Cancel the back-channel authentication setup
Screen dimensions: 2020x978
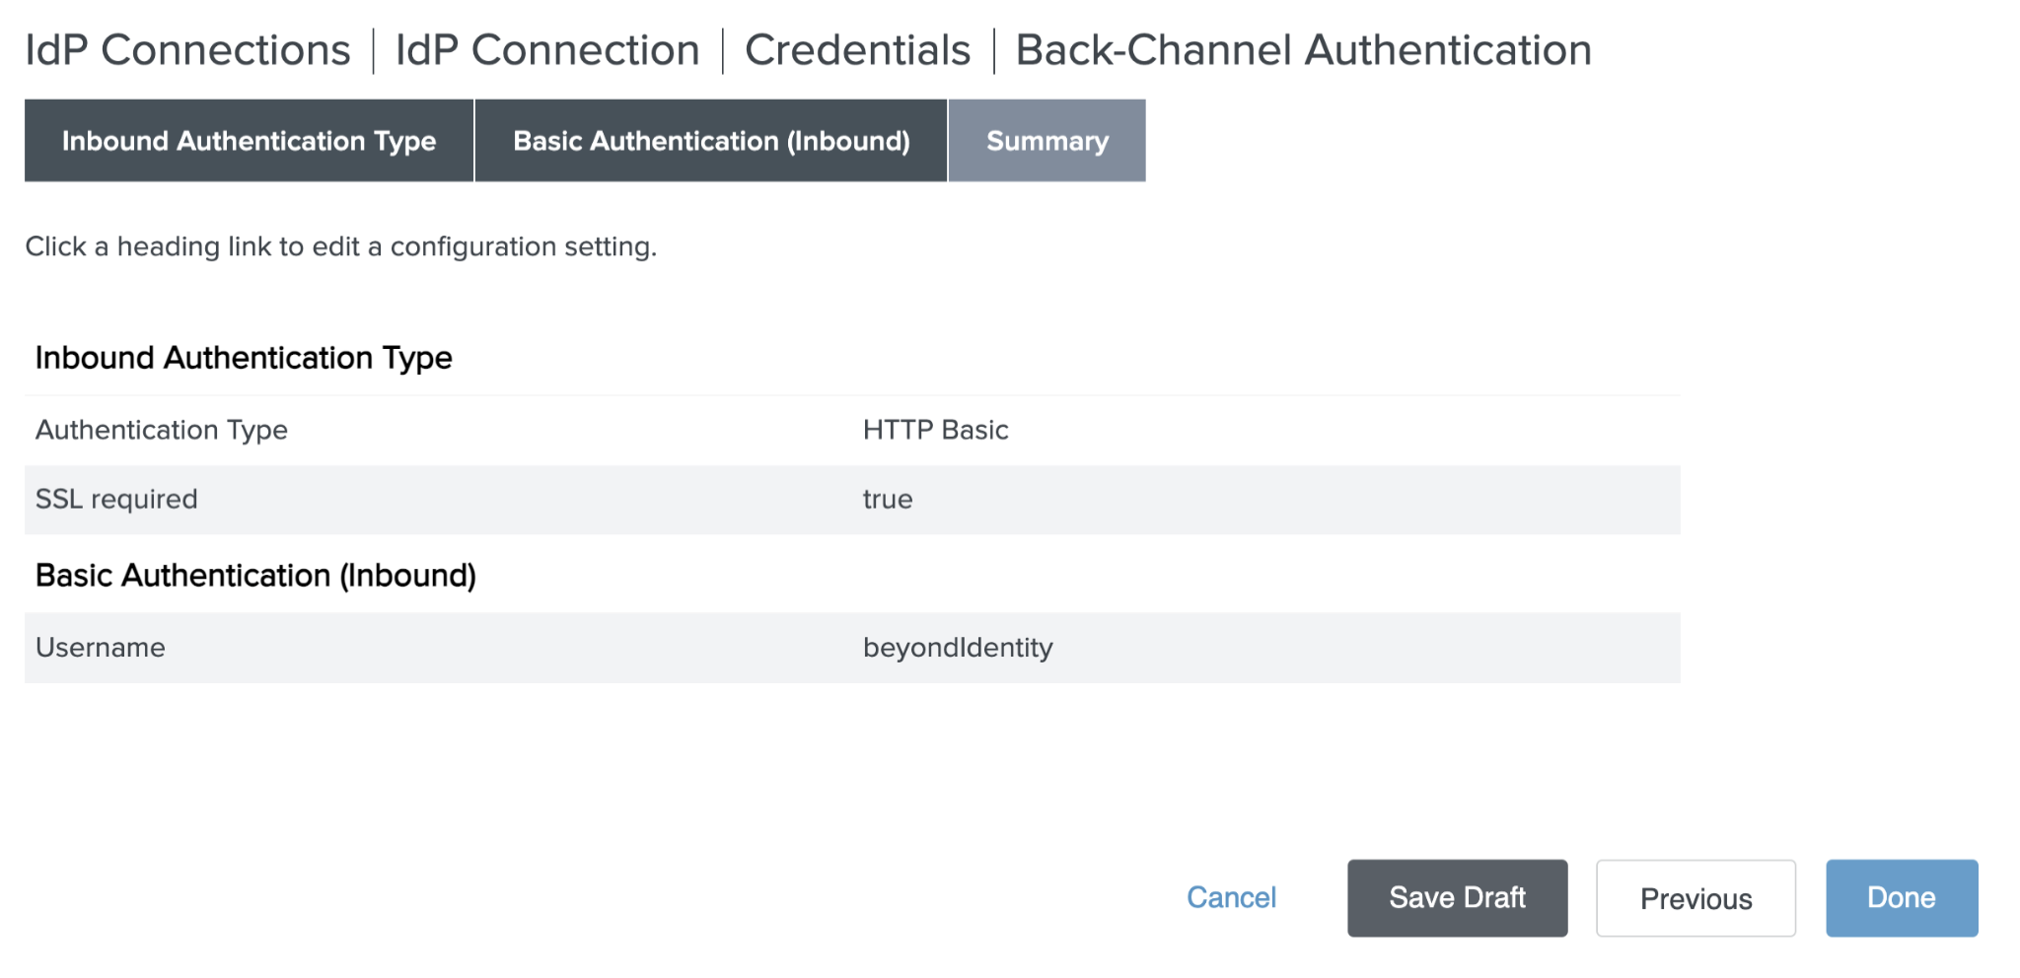click(x=1231, y=897)
